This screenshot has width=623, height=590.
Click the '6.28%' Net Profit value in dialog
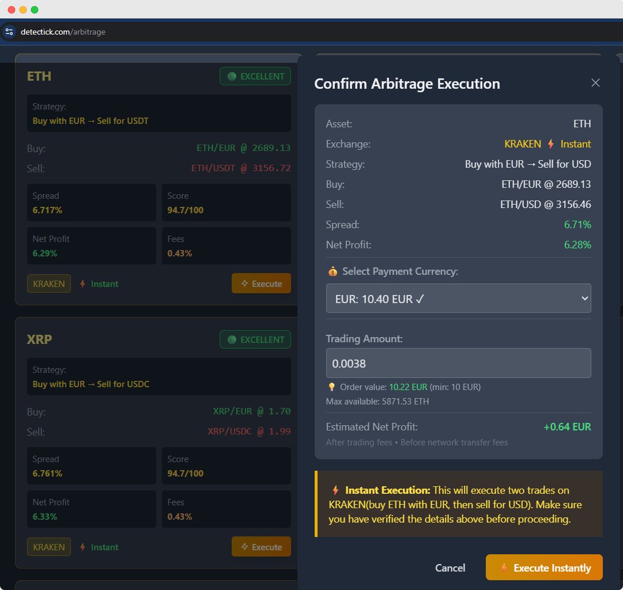click(577, 245)
